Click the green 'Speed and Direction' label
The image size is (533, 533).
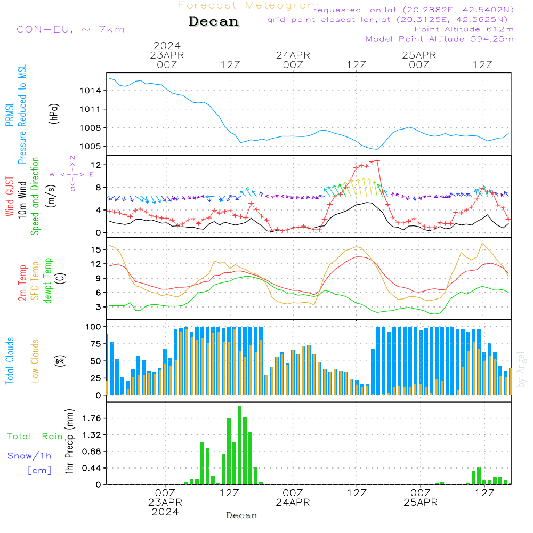(35, 196)
